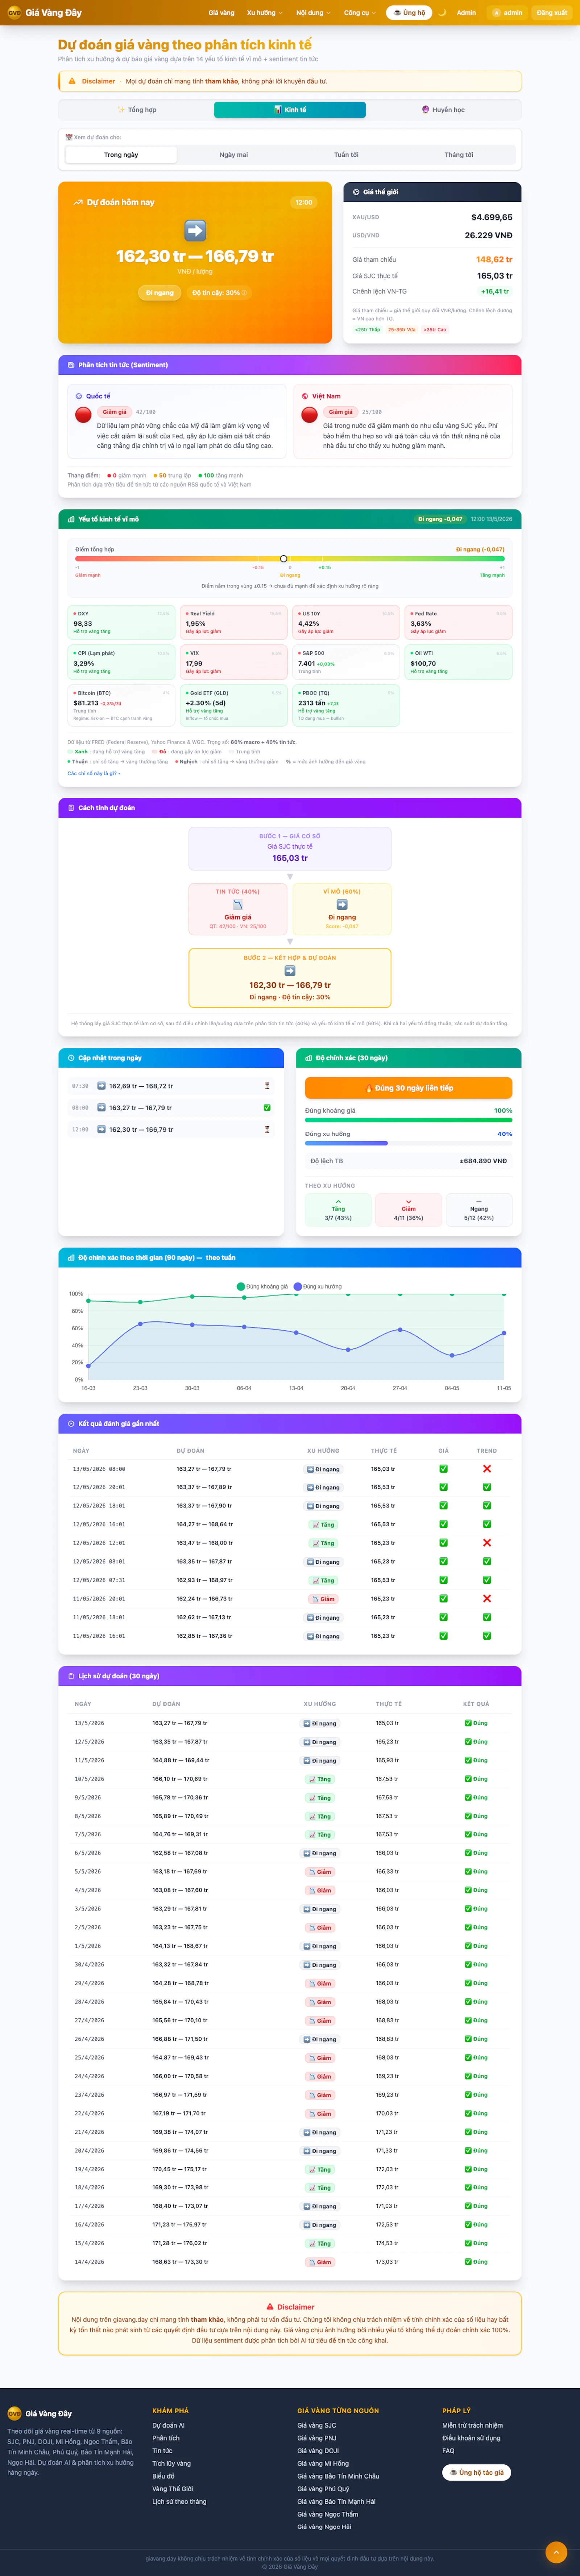The image size is (580, 2576).
Task: Select the Ngày mai forecast period
Action: pyautogui.click(x=233, y=155)
